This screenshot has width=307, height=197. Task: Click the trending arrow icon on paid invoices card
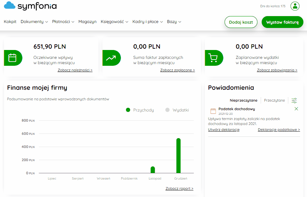111,58
